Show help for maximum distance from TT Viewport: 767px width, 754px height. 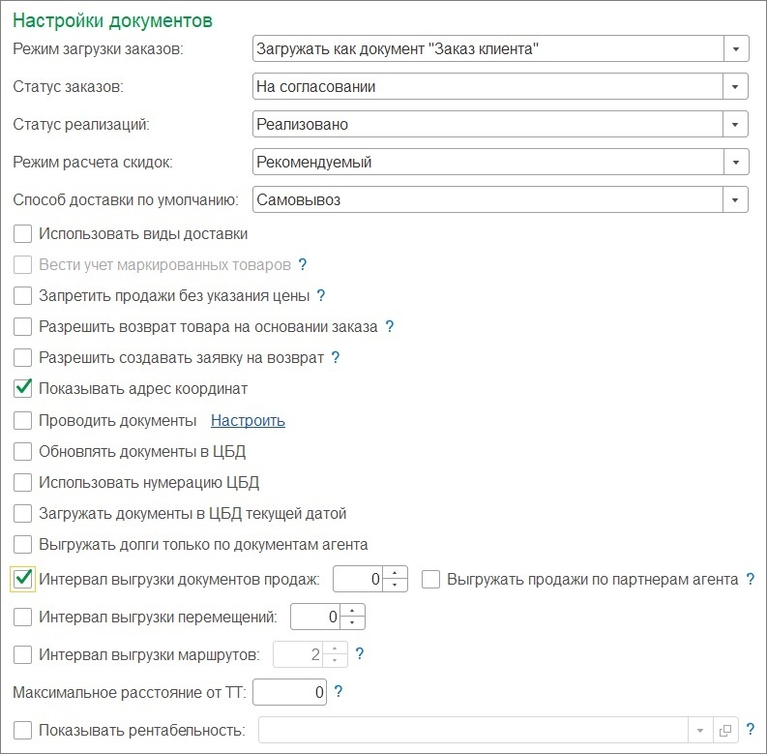pyautogui.click(x=339, y=691)
